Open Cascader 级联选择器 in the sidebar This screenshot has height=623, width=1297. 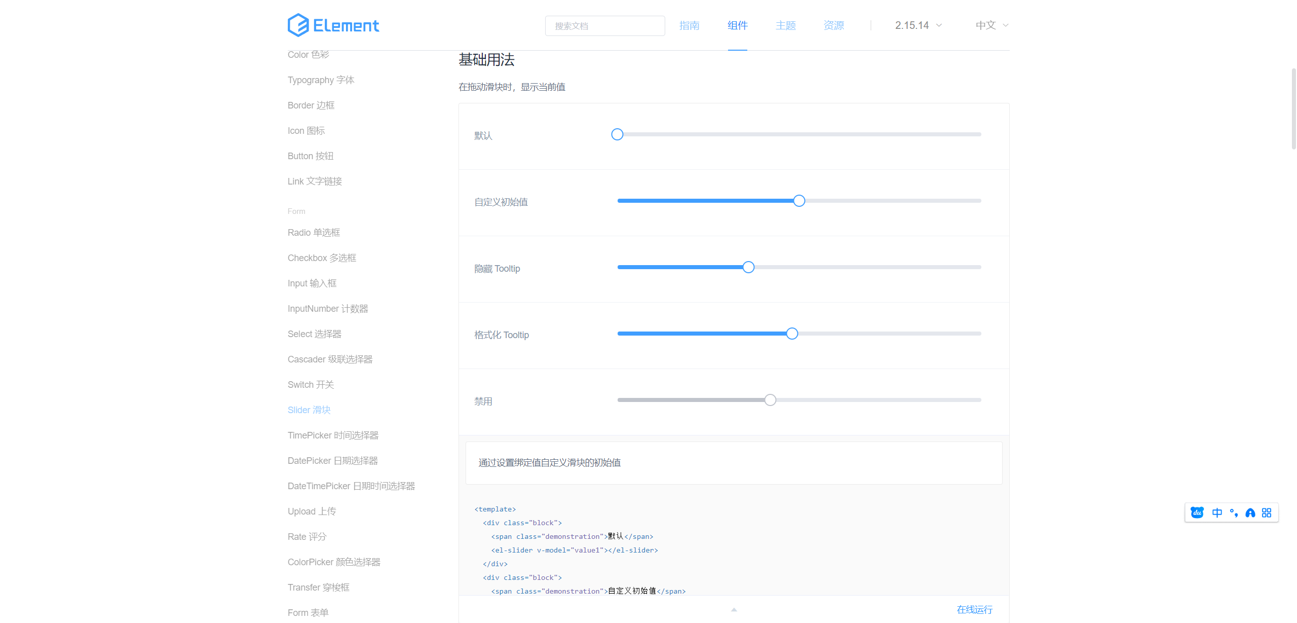click(330, 359)
